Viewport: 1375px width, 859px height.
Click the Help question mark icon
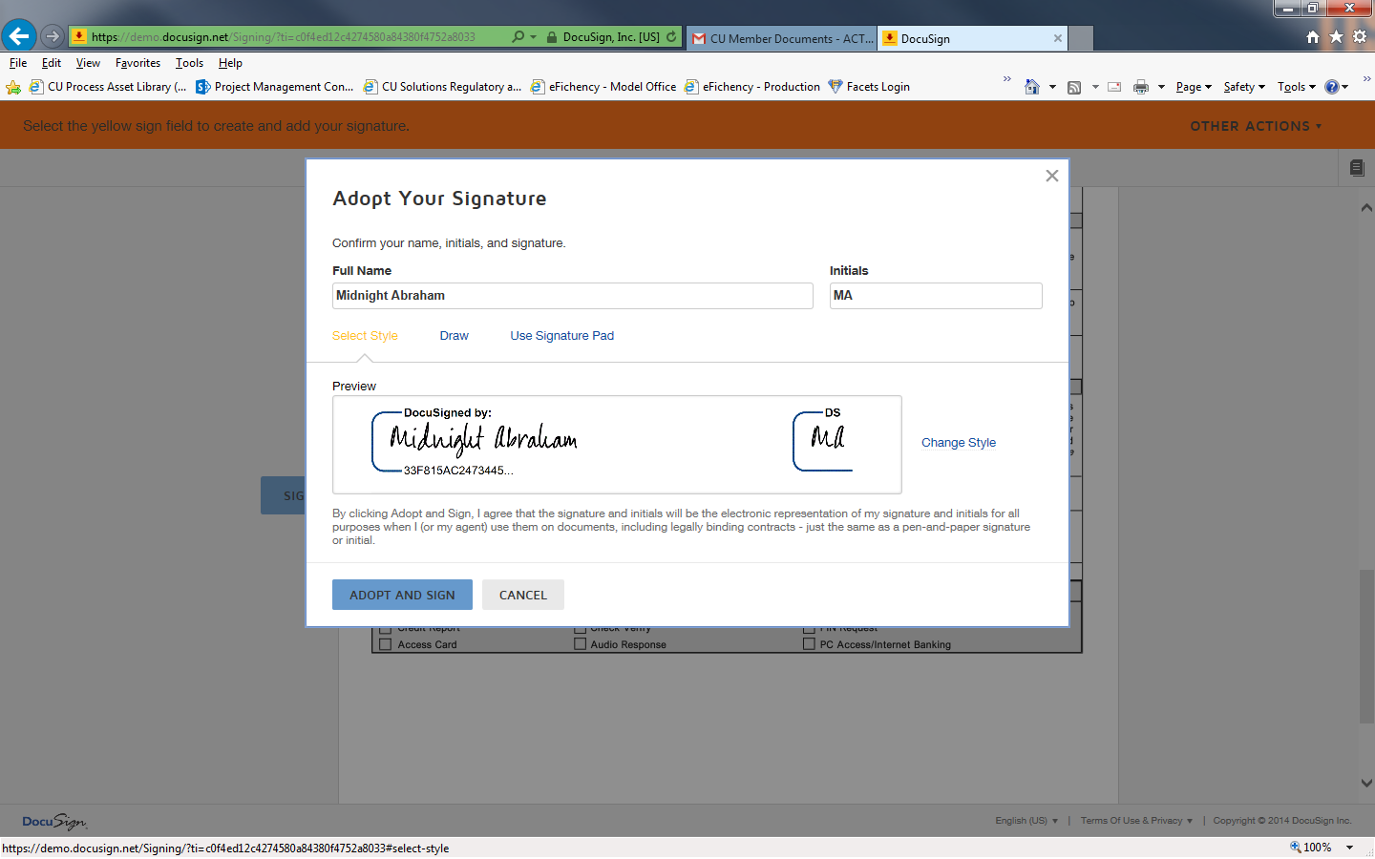(1332, 87)
